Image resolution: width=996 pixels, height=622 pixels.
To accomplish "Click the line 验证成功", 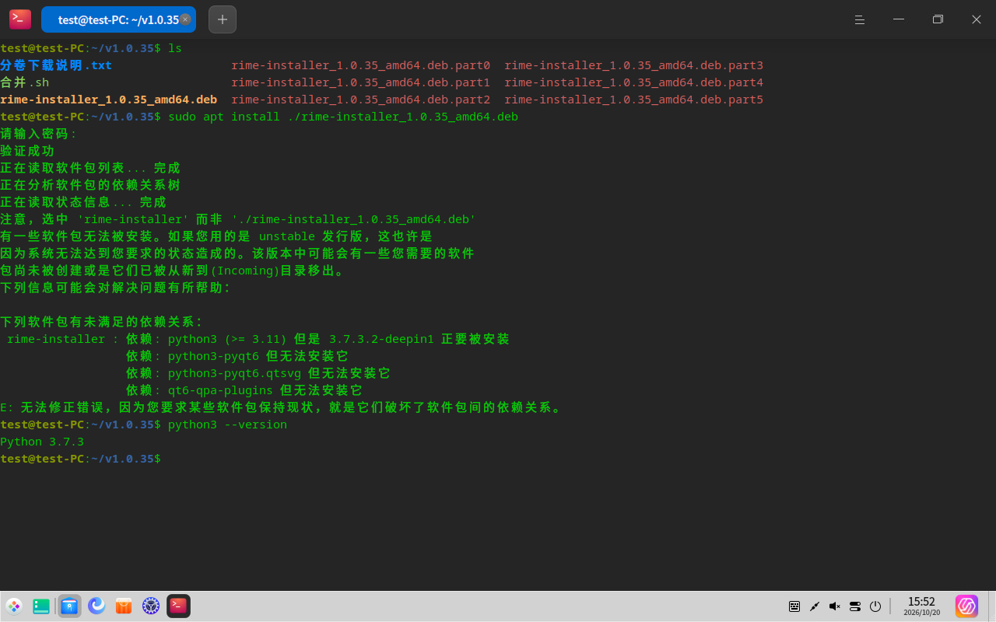I will [x=28, y=151].
